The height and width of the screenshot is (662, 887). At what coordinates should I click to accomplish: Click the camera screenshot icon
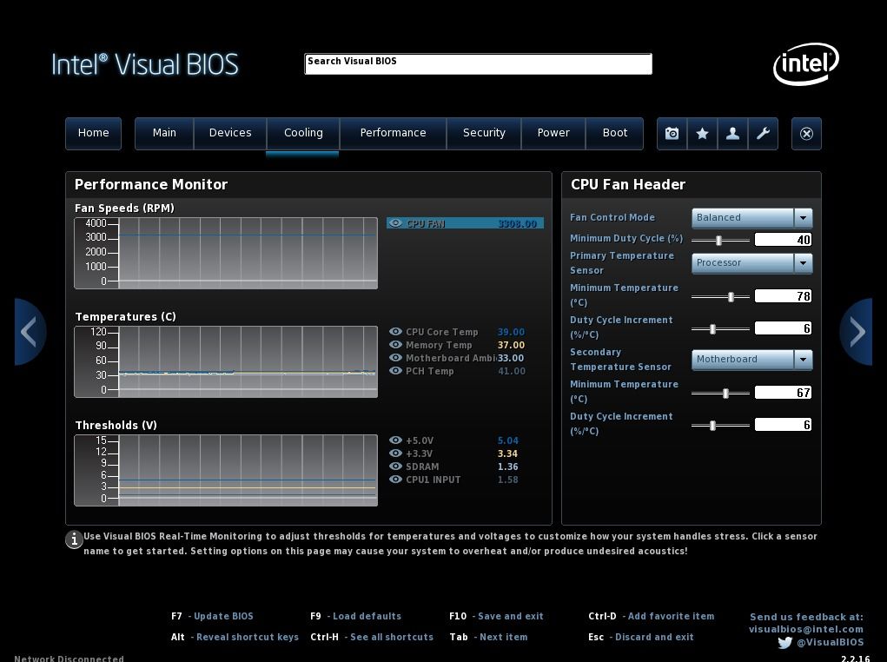(x=672, y=134)
